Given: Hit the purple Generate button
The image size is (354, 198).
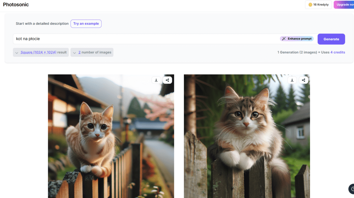Looking at the screenshot, I should click(331, 39).
